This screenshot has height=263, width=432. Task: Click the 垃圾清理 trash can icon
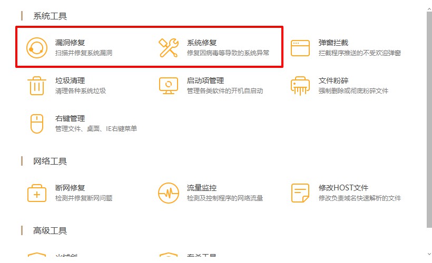(37, 86)
